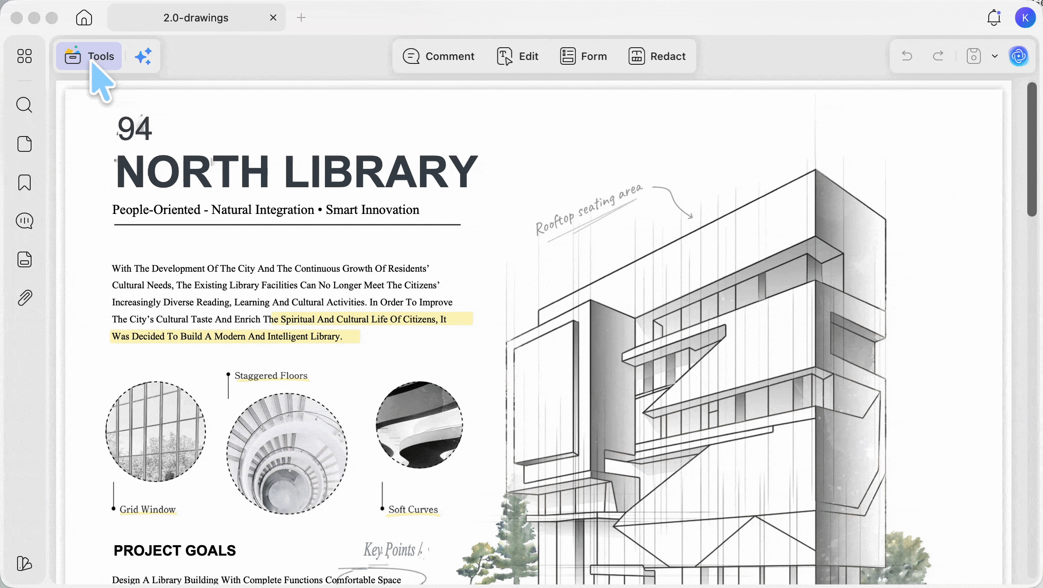
Task: Expand the save options dropdown arrow
Action: (x=995, y=56)
